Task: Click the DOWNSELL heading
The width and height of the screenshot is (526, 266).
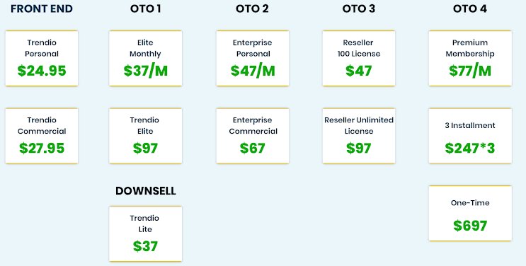Action: (x=146, y=191)
